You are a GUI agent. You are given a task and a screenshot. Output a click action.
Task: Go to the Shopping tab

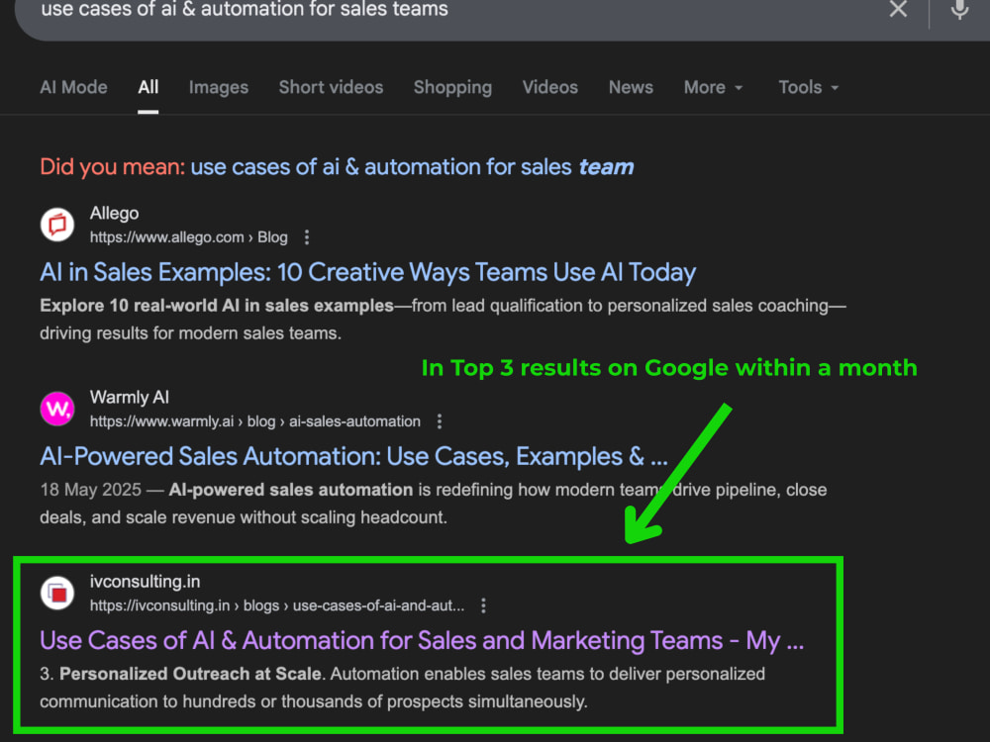click(452, 87)
